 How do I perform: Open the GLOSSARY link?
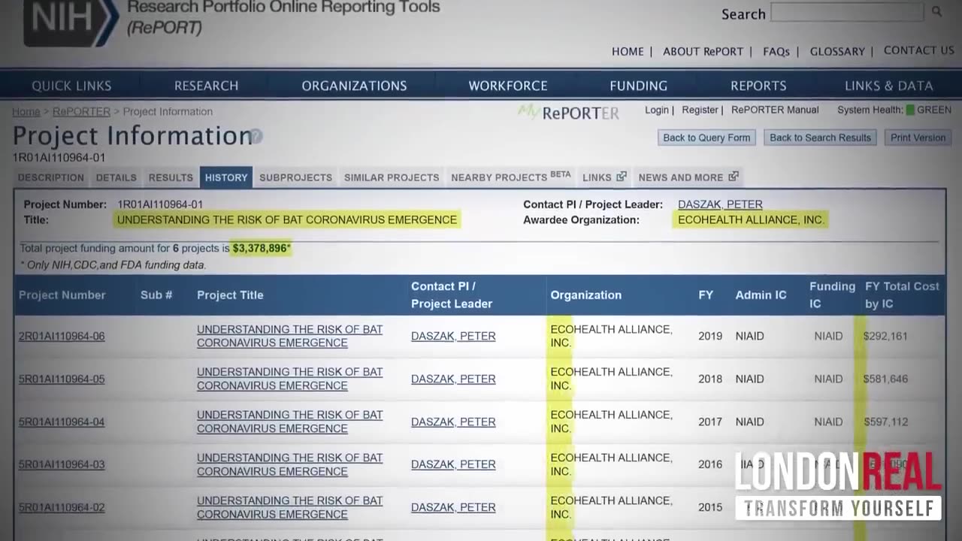[x=837, y=51]
